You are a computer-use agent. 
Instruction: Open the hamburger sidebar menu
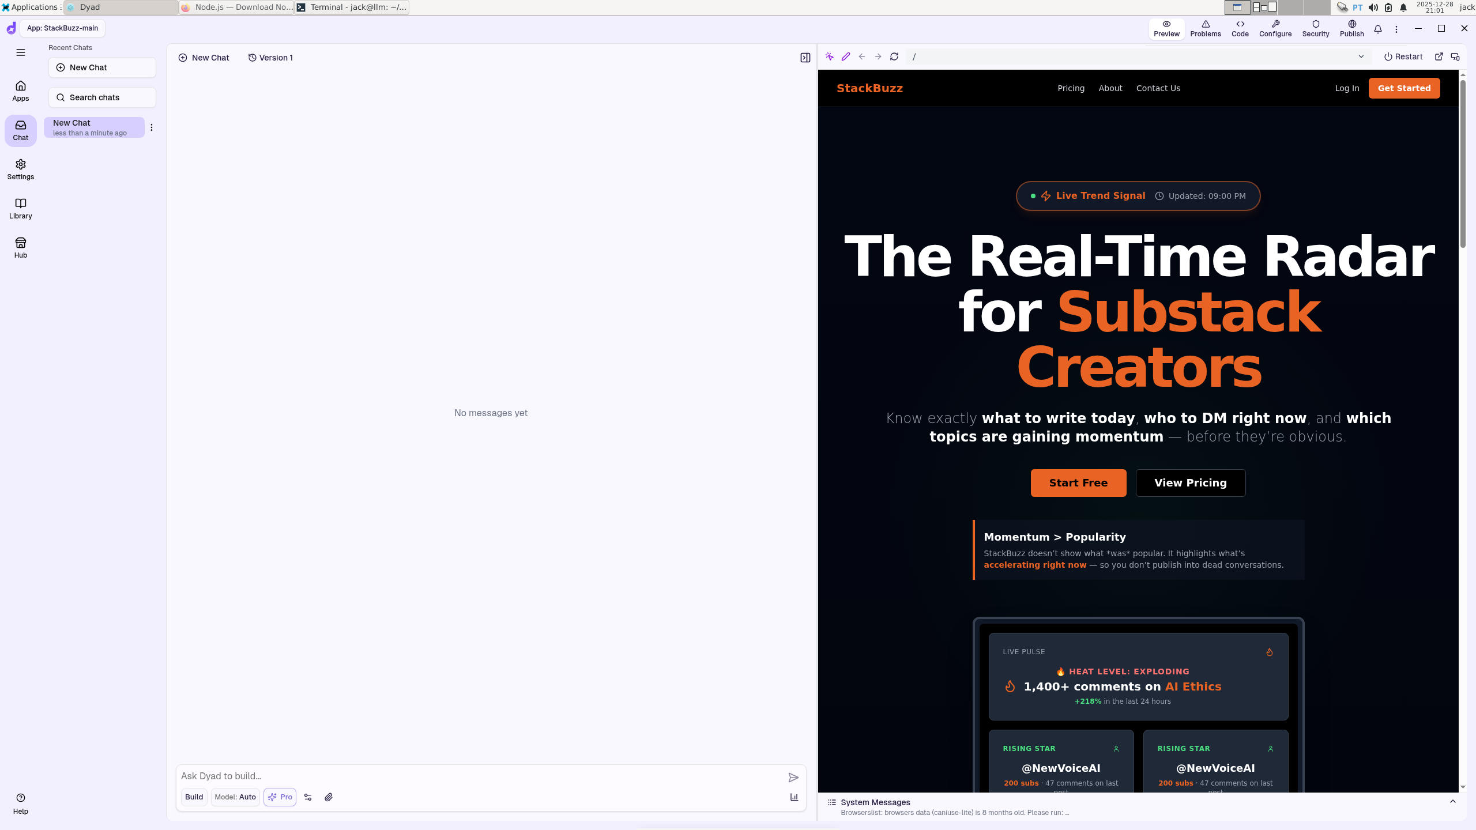pos(21,52)
